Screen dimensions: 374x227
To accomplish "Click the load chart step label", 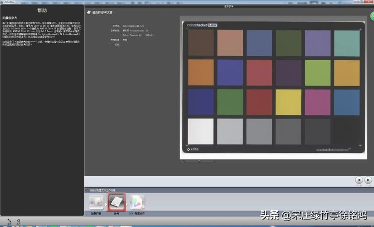I will [x=96, y=214].
